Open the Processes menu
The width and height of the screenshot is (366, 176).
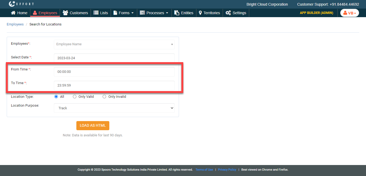pyautogui.click(x=154, y=13)
